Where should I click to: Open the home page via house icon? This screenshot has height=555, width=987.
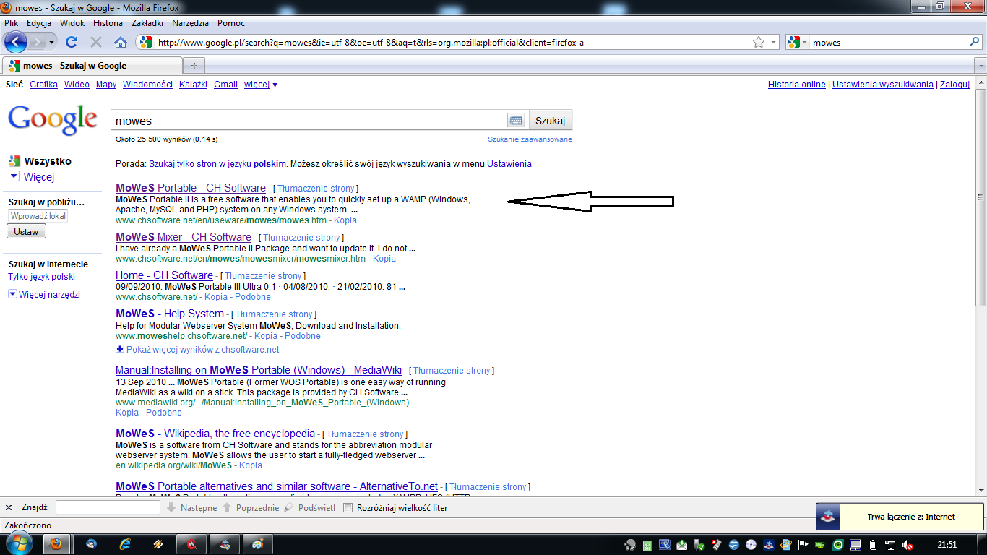pos(121,42)
